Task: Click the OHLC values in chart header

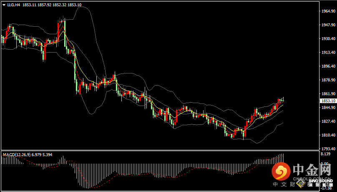Action: click(52, 5)
